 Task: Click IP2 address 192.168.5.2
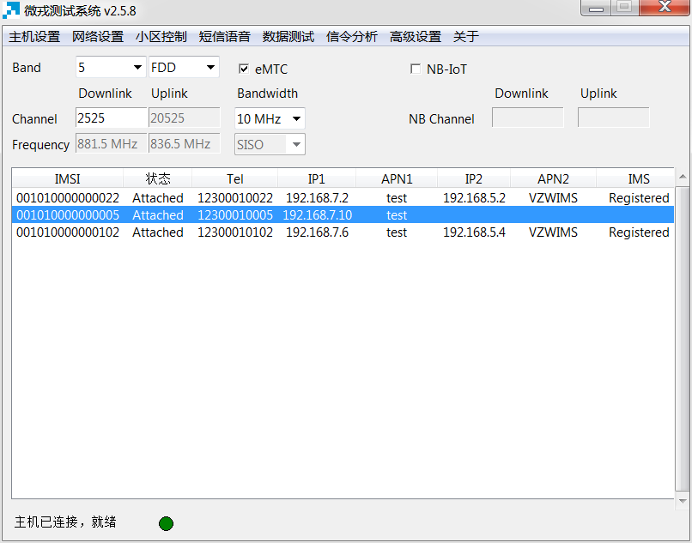point(474,197)
